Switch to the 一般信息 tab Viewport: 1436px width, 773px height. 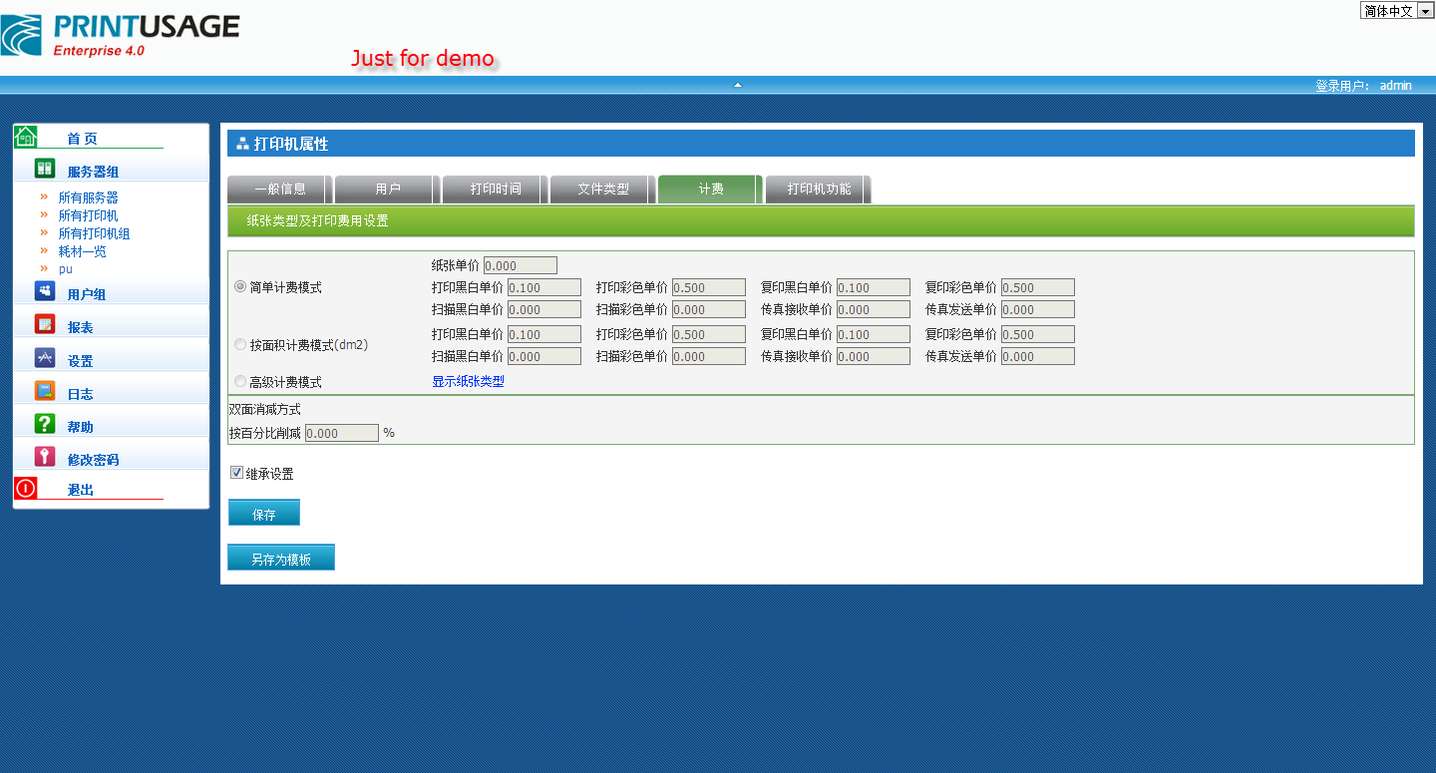279,189
